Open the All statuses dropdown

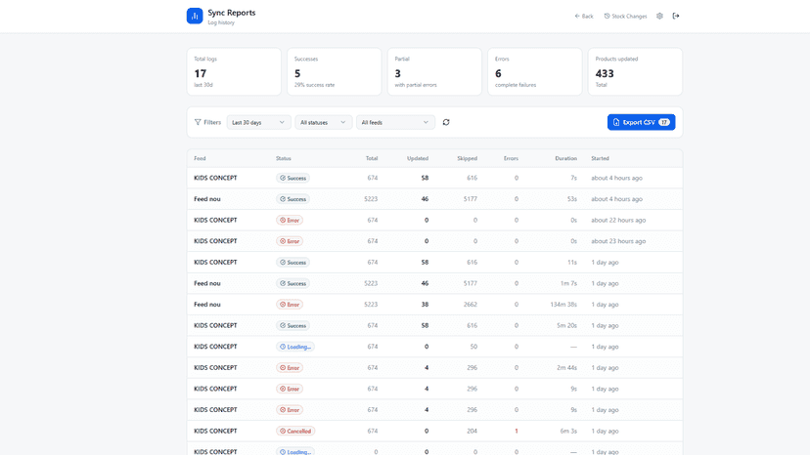pos(324,122)
